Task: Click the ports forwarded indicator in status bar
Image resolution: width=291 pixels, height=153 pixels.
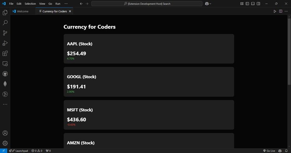Action: point(48,151)
